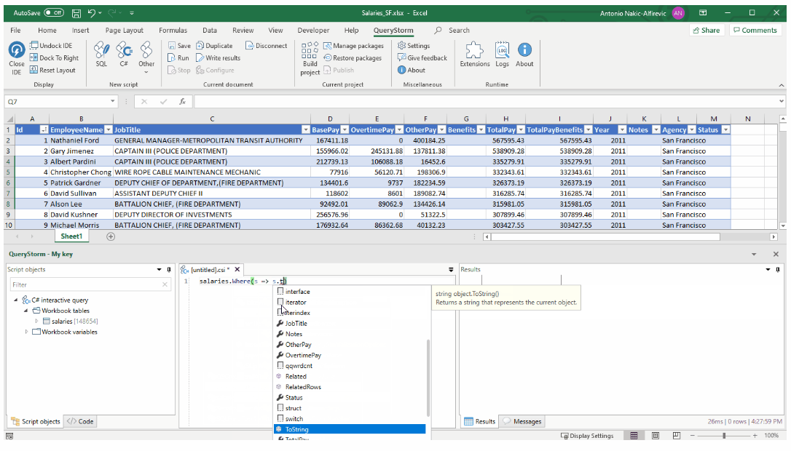Collapse Workbook tables node

click(25, 311)
